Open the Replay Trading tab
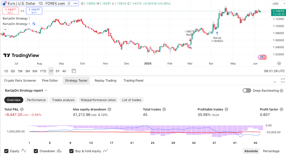Image resolution: width=286 pixels, height=156 pixels. tap(105, 80)
